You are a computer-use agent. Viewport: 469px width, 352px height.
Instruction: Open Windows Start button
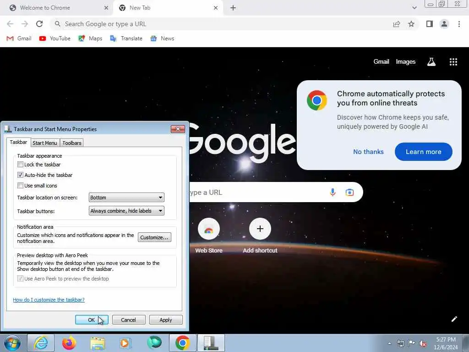pyautogui.click(x=12, y=343)
